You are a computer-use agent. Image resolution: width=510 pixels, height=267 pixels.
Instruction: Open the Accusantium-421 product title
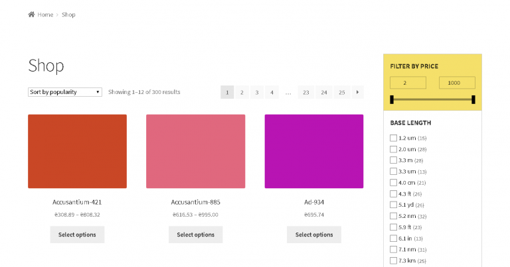(x=77, y=202)
